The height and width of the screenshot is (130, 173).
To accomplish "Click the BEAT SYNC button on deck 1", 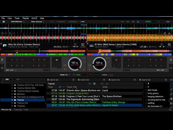I will point(83,44).
